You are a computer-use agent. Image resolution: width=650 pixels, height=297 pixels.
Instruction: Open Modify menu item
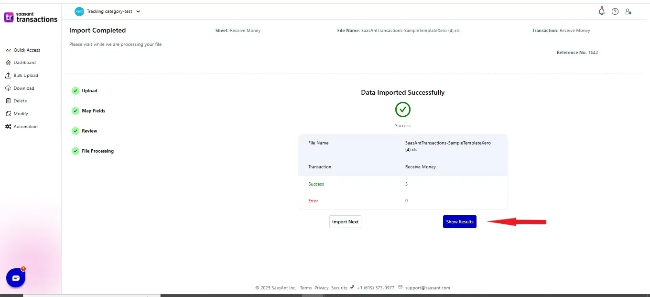(x=21, y=114)
